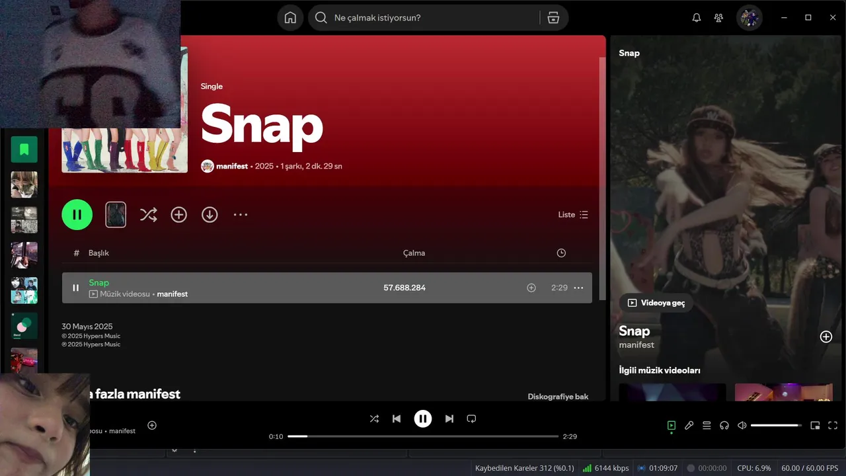This screenshot has width=846, height=476.
Task: Click the 57.688.284 play count
Action: coord(404,288)
